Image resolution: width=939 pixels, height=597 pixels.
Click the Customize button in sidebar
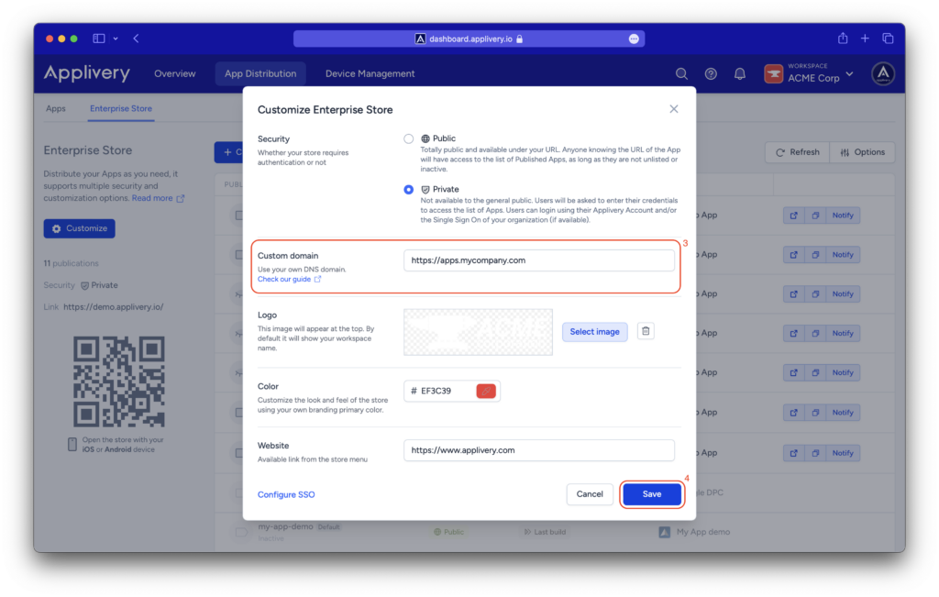coord(79,228)
